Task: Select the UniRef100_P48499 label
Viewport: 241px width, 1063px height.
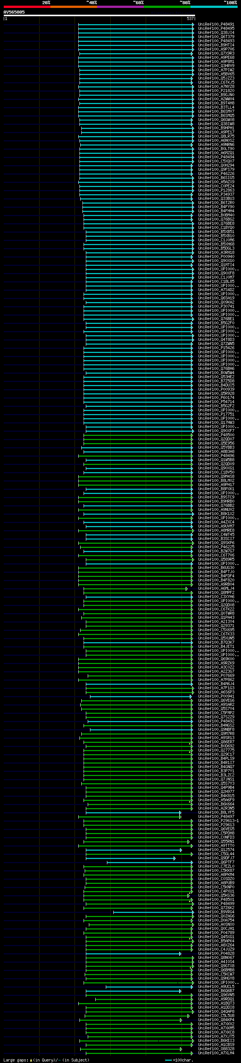Action: click(x=216, y=904)
